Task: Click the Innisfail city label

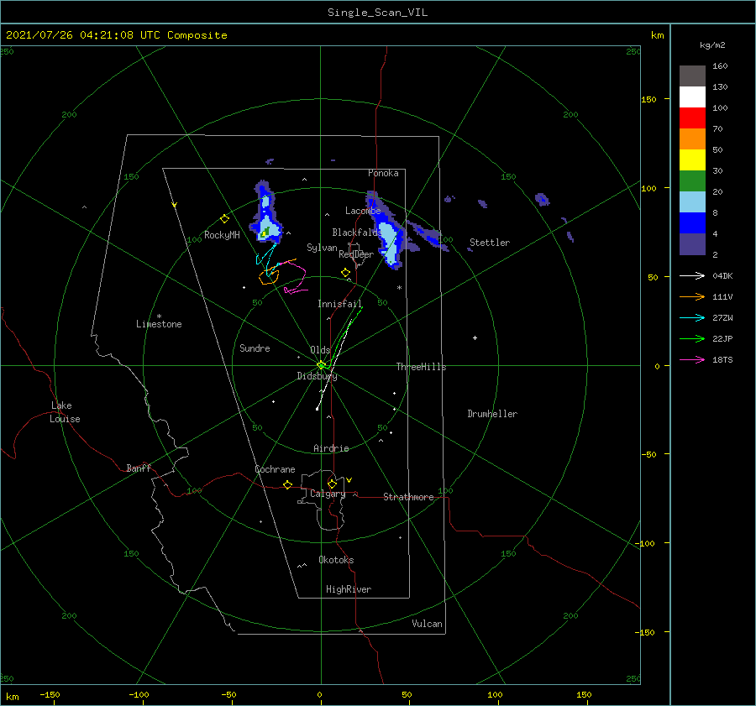Action: click(x=339, y=304)
